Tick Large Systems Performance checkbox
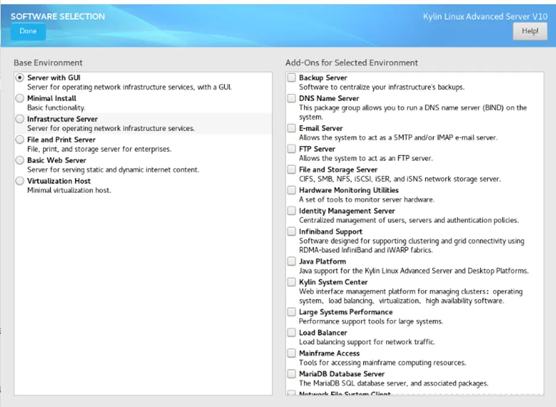Screen dimensions: 556x407 (x=291, y=312)
